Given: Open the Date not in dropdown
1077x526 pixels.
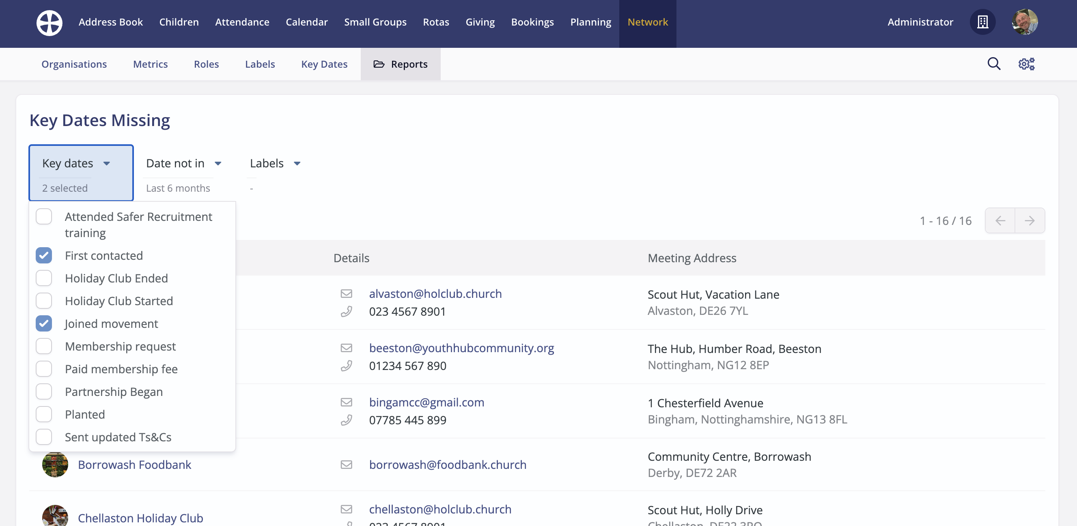Looking at the screenshot, I should tap(183, 163).
